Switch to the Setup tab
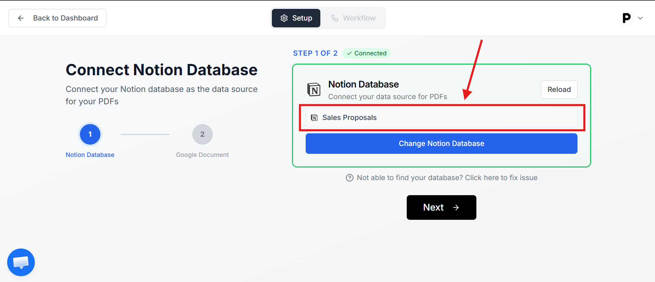This screenshot has height=282, width=655. 296,18
